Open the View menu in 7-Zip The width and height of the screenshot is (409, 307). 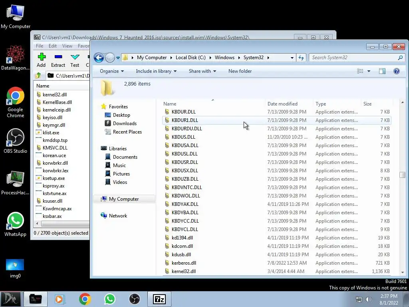67,46
